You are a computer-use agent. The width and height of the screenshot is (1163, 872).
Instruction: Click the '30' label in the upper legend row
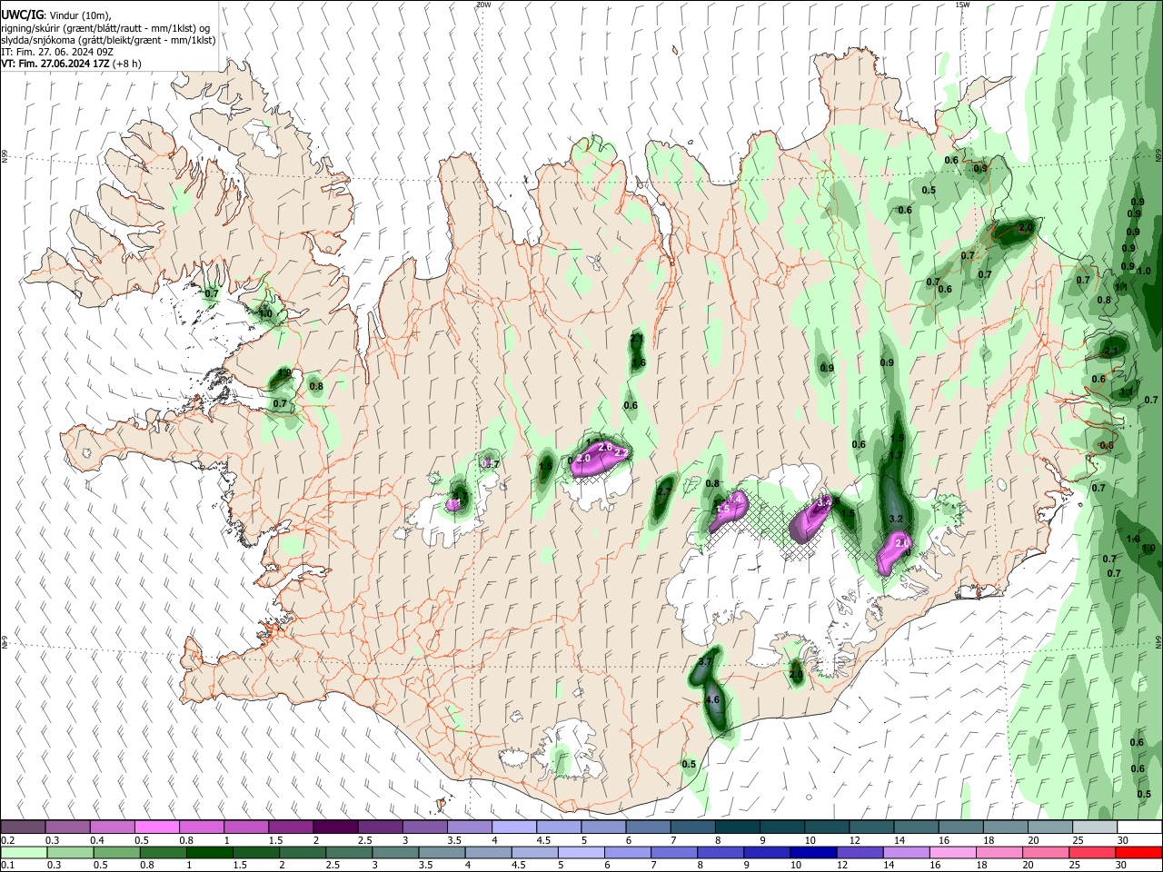tap(1123, 840)
